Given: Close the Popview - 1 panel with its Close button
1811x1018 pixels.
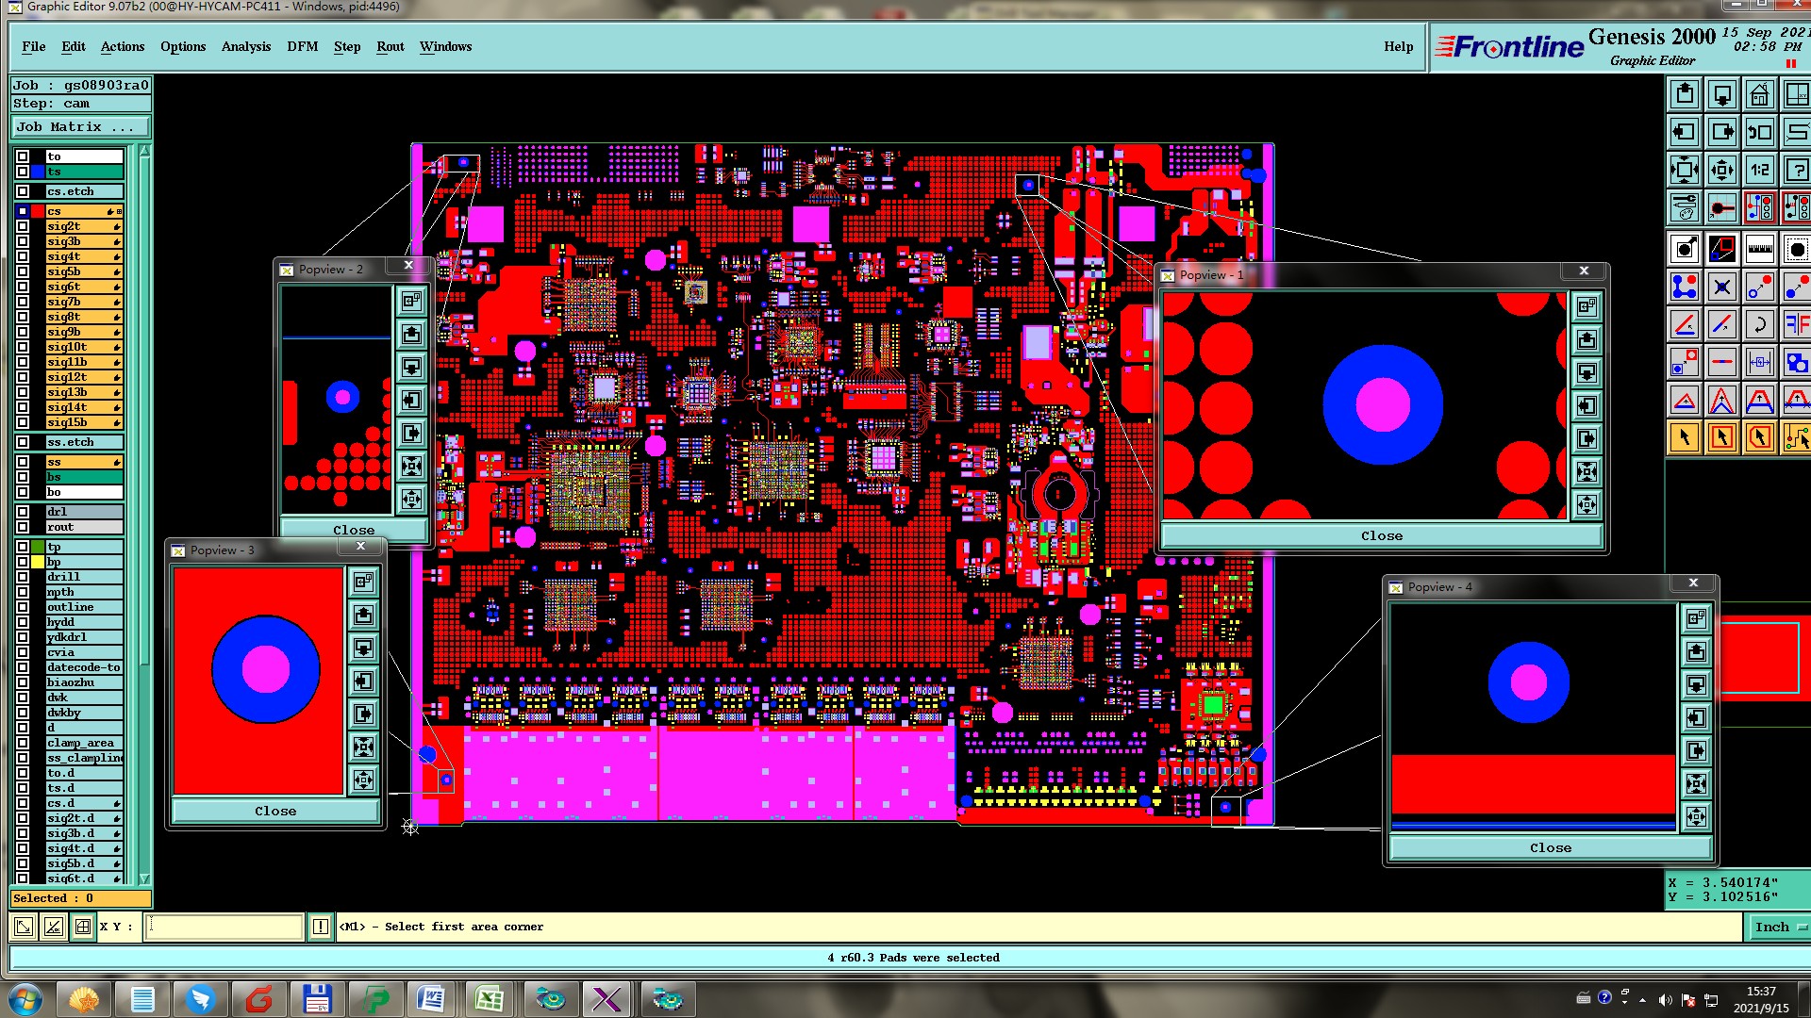Looking at the screenshot, I should click(x=1381, y=536).
